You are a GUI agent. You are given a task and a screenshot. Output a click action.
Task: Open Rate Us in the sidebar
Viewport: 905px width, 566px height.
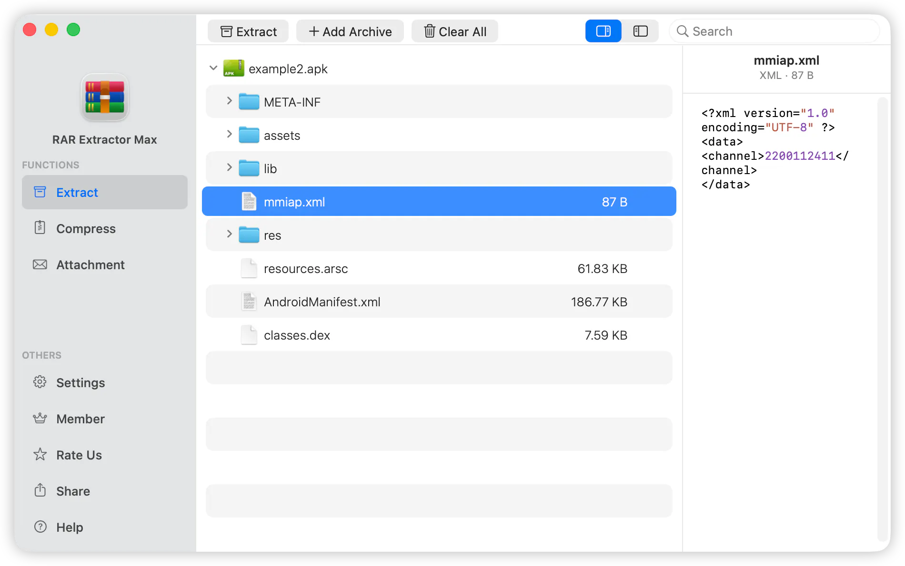coord(105,455)
